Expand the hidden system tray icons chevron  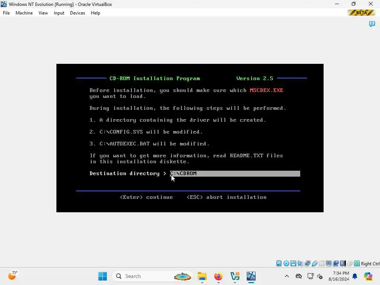pos(287,276)
